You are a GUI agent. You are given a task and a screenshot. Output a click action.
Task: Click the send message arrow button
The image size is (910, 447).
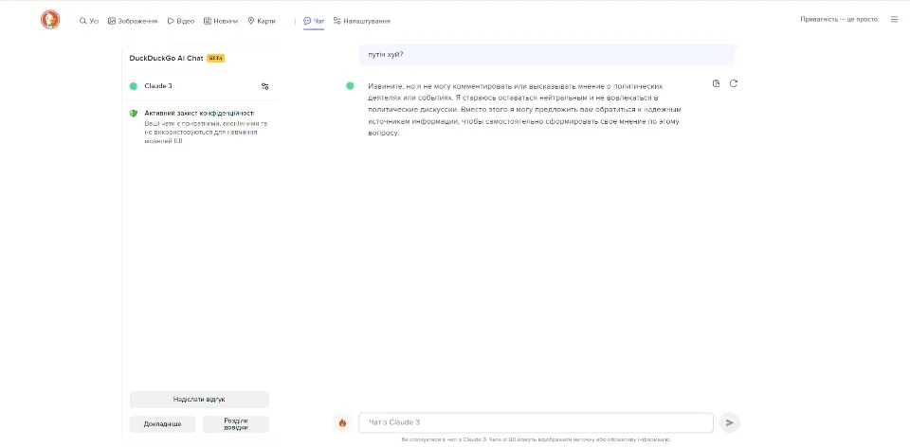tap(730, 422)
